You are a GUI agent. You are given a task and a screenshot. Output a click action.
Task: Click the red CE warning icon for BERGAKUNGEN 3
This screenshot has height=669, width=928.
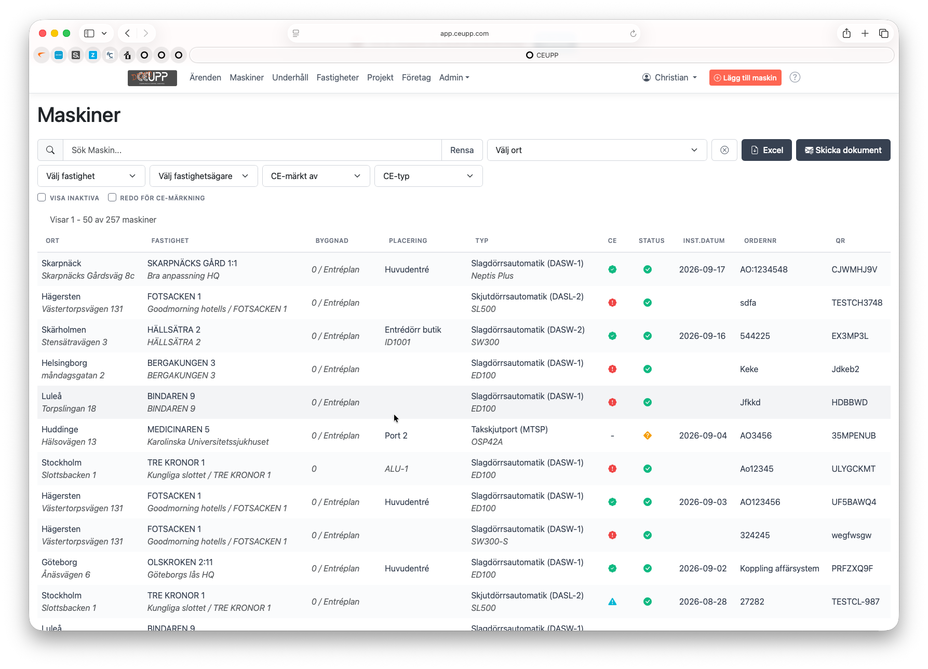612,369
